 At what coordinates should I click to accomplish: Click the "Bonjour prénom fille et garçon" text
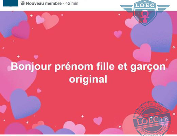[x=88, y=66]
